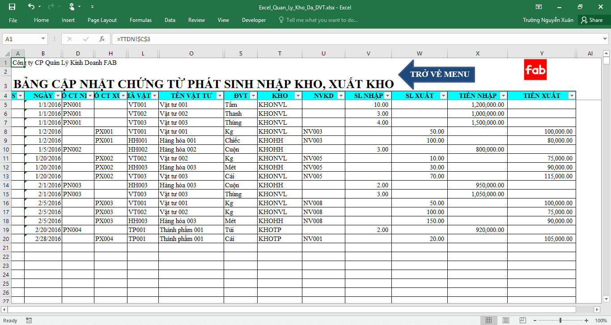The height and width of the screenshot is (325, 611).
Task: Switch to the Developer tab
Action: pos(254,20)
